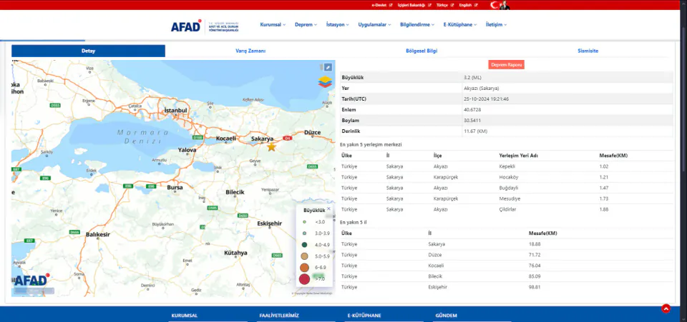Click the AFAD logo in the header
This screenshot has width=687, height=322.
205,26
